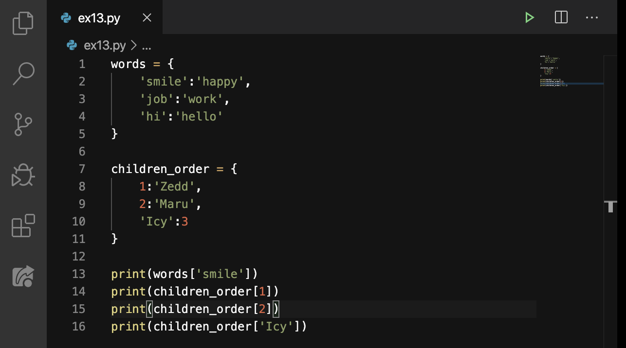Open the Extensions view
Screen dimensions: 626x348
pos(23,226)
